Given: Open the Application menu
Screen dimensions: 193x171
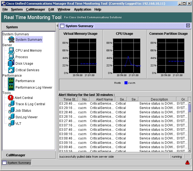Looking at the screenshot, I should (x=82, y=10).
